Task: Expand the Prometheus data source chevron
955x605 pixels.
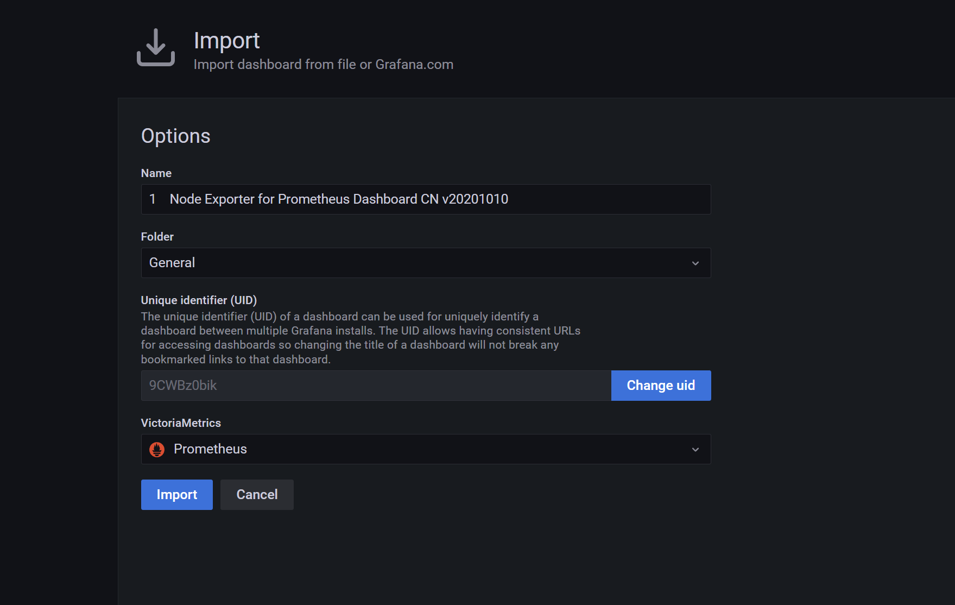Action: (695, 450)
